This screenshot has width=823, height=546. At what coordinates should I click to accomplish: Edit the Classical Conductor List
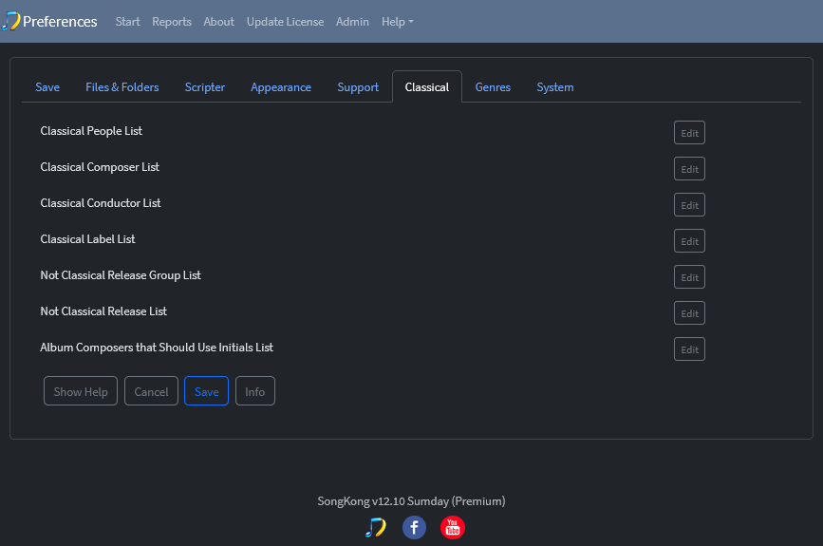click(x=689, y=205)
